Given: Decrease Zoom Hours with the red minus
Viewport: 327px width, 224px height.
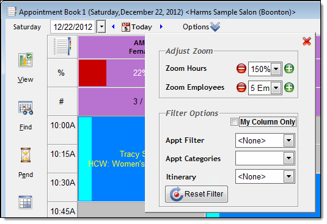Looking at the screenshot, I should [241, 68].
